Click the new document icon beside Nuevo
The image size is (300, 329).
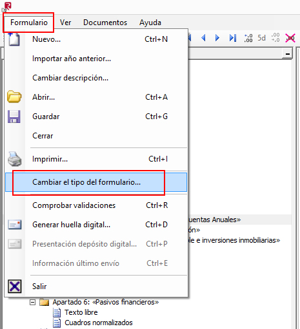tap(14, 39)
